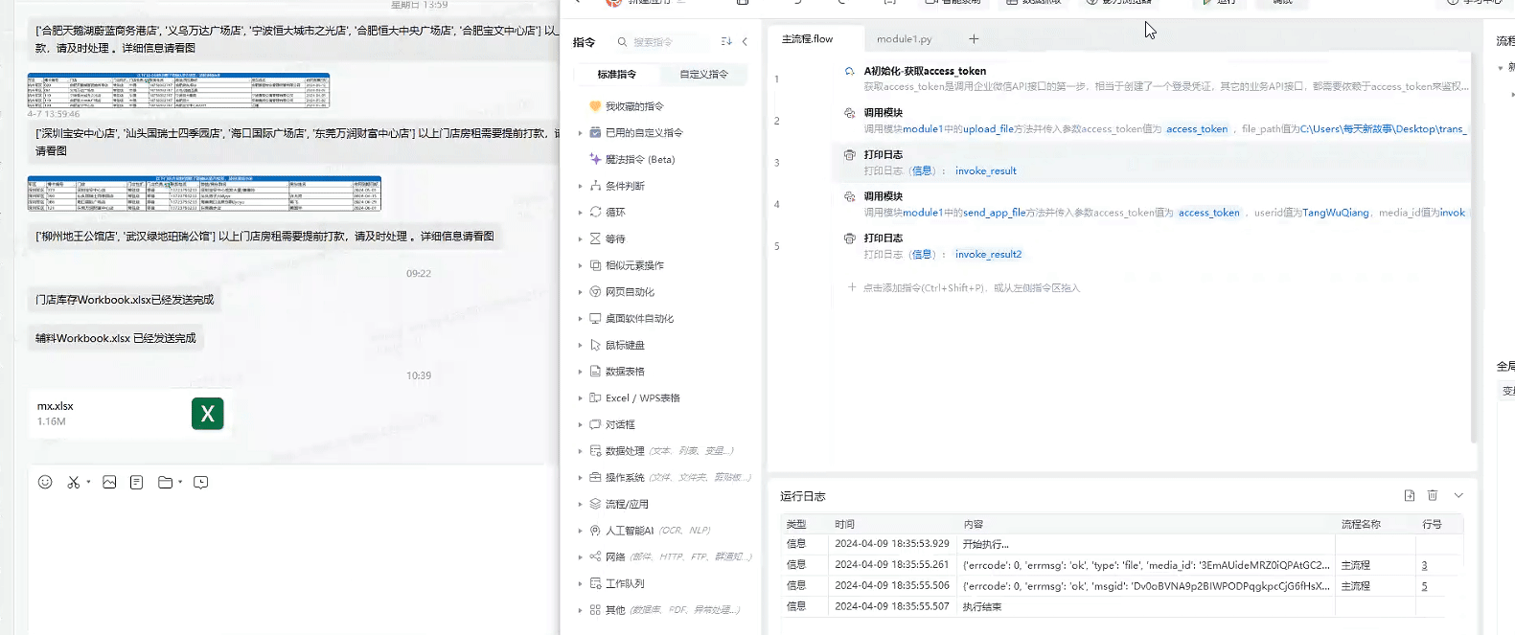Clear run log with trash icon
This screenshot has height=635, width=1515.
click(1433, 495)
